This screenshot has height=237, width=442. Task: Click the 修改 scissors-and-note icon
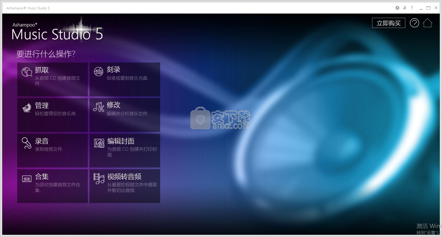pyautogui.click(x=99, y=107)
